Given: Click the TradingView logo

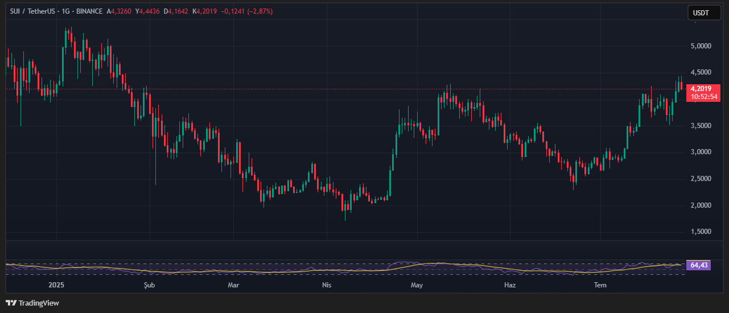Looking at the screenshot, I should (32, 303).
